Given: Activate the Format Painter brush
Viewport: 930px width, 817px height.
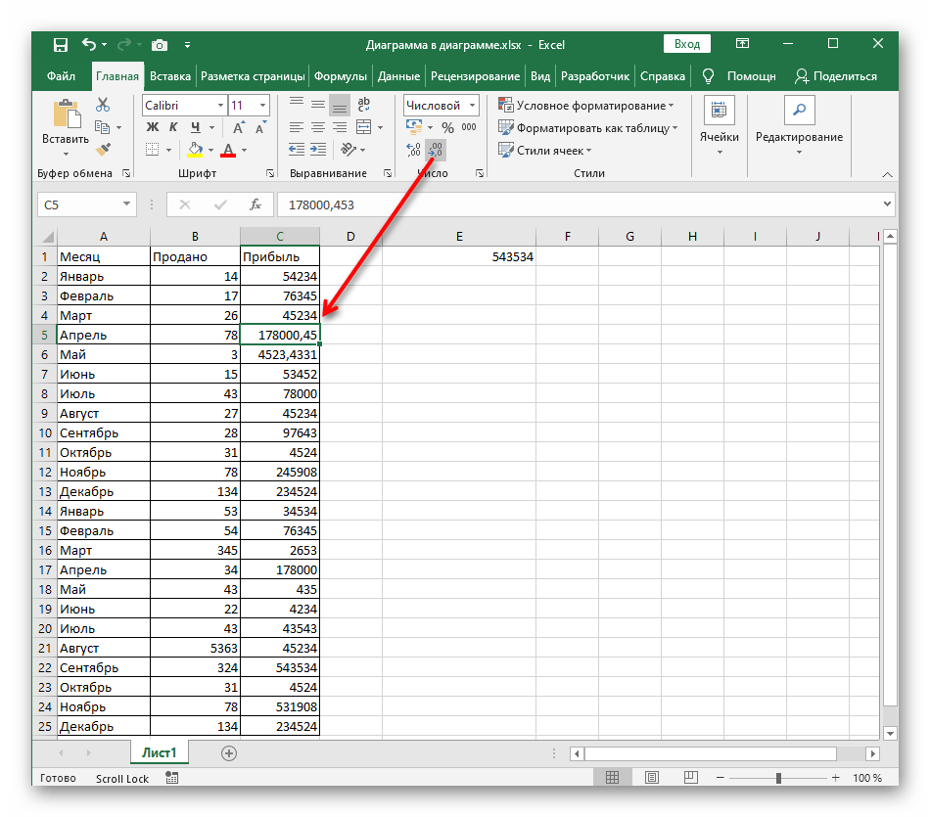Looking at the screenshot, I should 103,150.
